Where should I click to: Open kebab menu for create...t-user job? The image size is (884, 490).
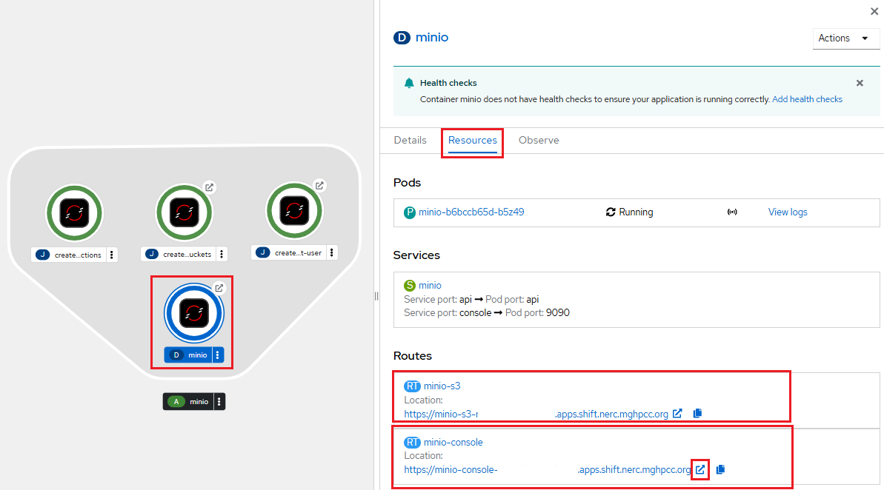coord(331,252)
